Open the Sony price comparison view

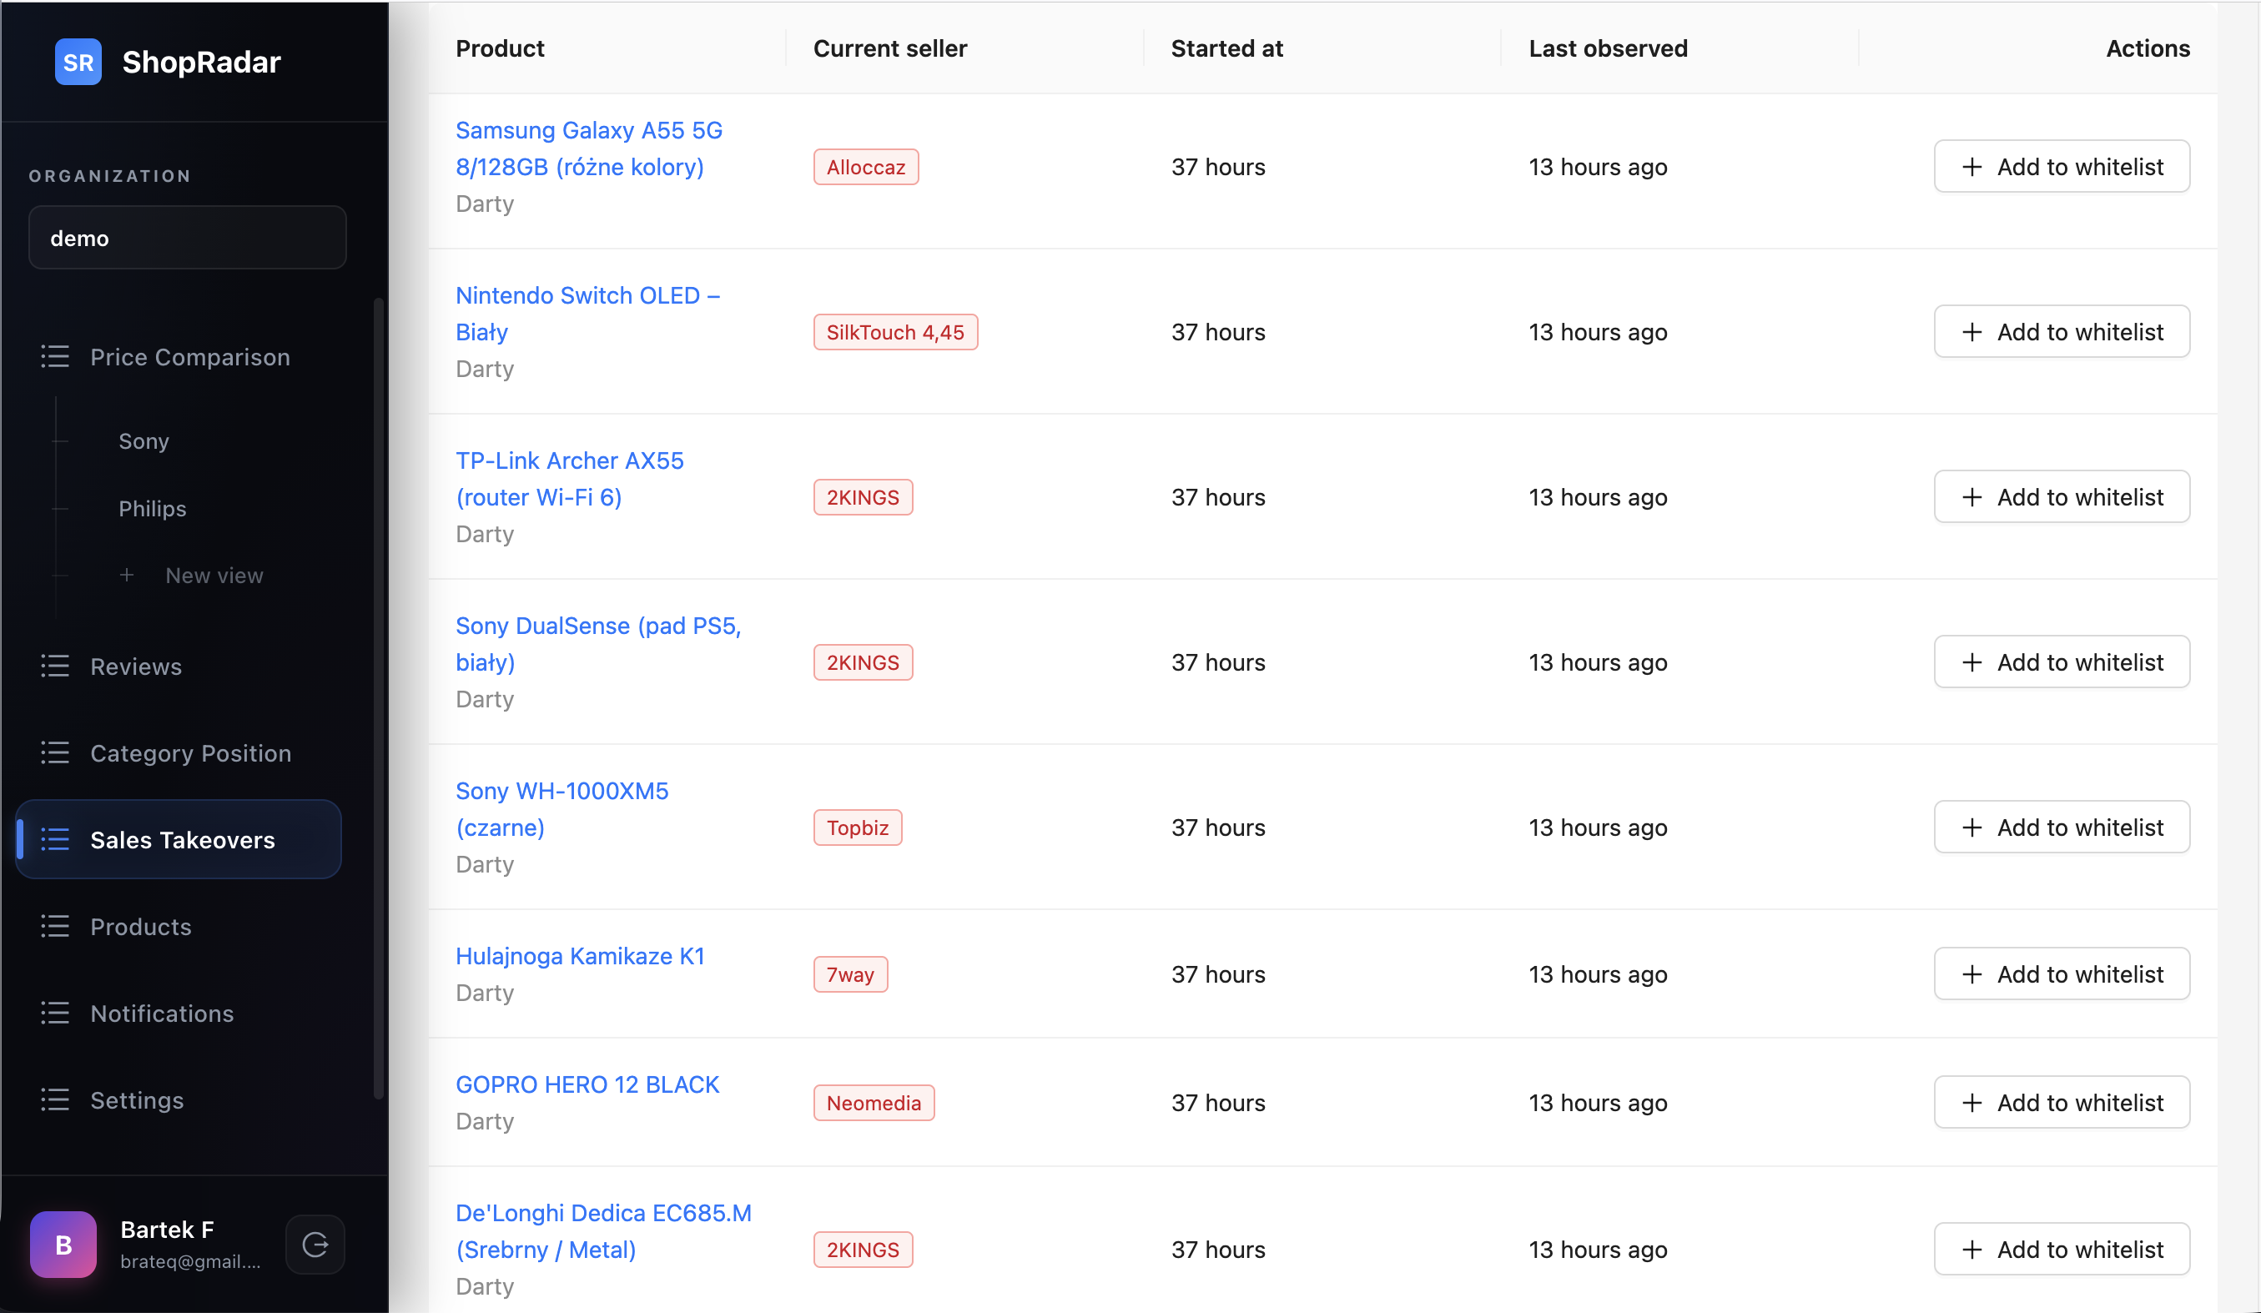pyautogui.click(x=144, y=440)
